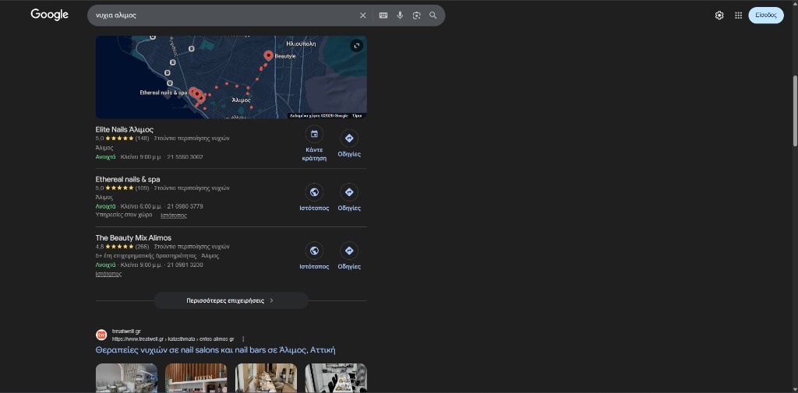This screenshot has height=393, width=798.
Task: Click the calendar booking icon for Elite Nails
Action: pos(314,134)
